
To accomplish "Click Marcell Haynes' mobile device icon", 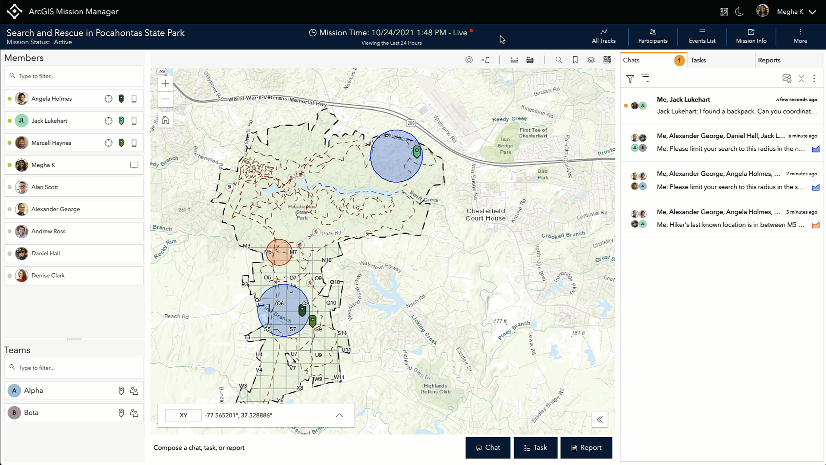I will coord(134,143).
